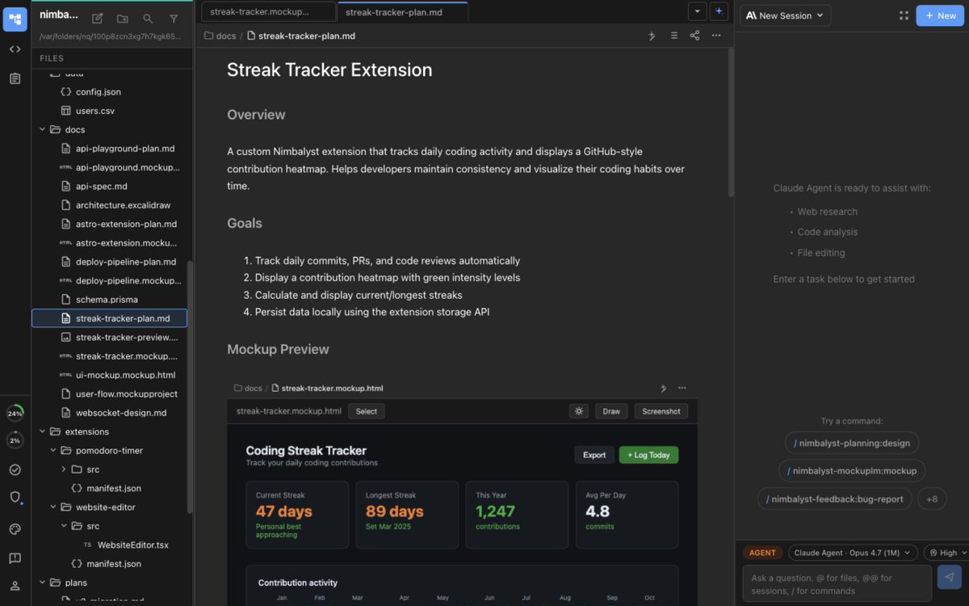Click the editor vertical scrollbar
This screenshot has width=969, height=606.
(731, 121)
